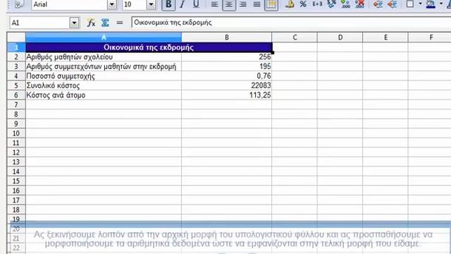Click the Function equals sign button
Viewport: 451px width, 254px height.
[x=119, y=23]
